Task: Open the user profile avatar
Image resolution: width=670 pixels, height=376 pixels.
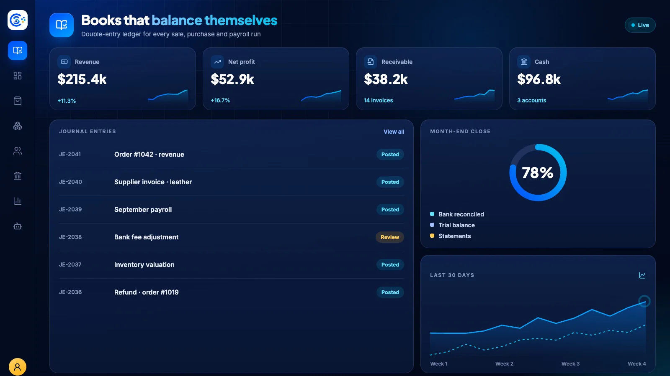Action: tap(18, 367)
